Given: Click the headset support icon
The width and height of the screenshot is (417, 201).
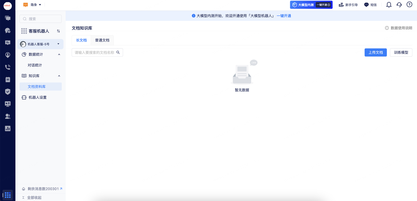Looking at the screenshot, I should pyautogui.click(x=399, y=5).
